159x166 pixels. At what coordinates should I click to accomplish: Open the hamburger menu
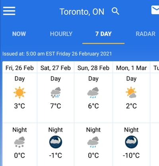[9, 11]
